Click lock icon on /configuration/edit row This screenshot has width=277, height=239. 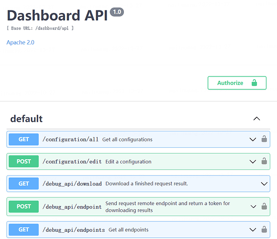coord(264,161)
